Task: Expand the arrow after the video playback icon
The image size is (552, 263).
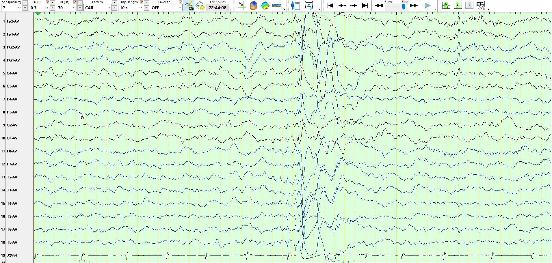Action: click(x=319, y=9)
